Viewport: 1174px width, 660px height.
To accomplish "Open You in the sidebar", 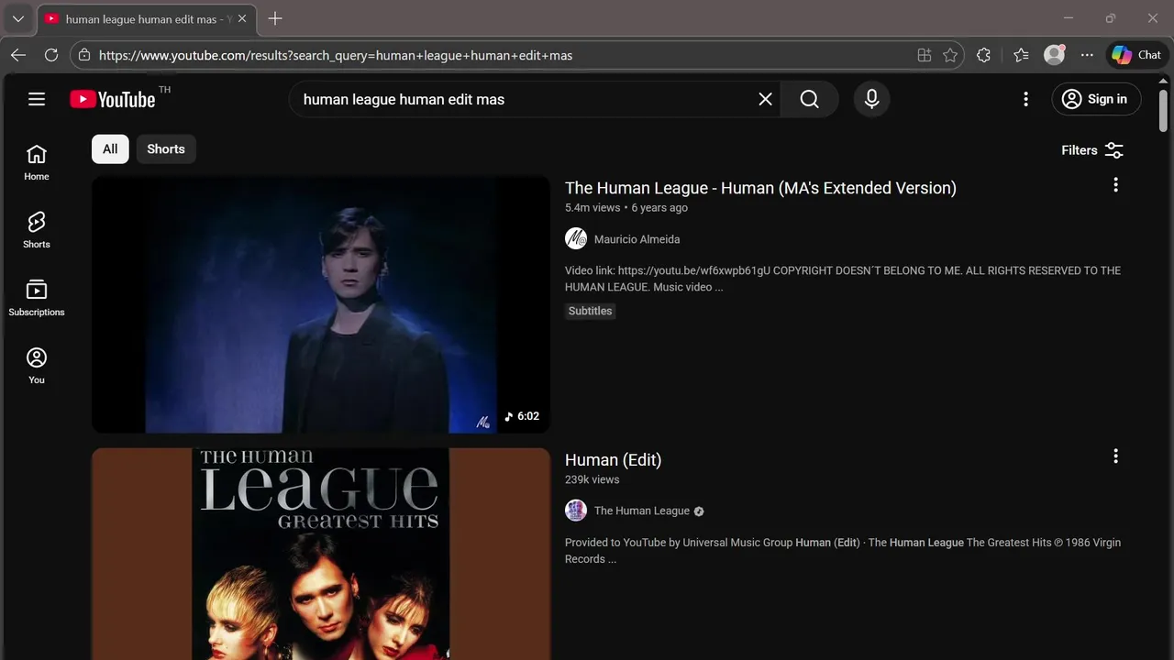I will [37, 366].
